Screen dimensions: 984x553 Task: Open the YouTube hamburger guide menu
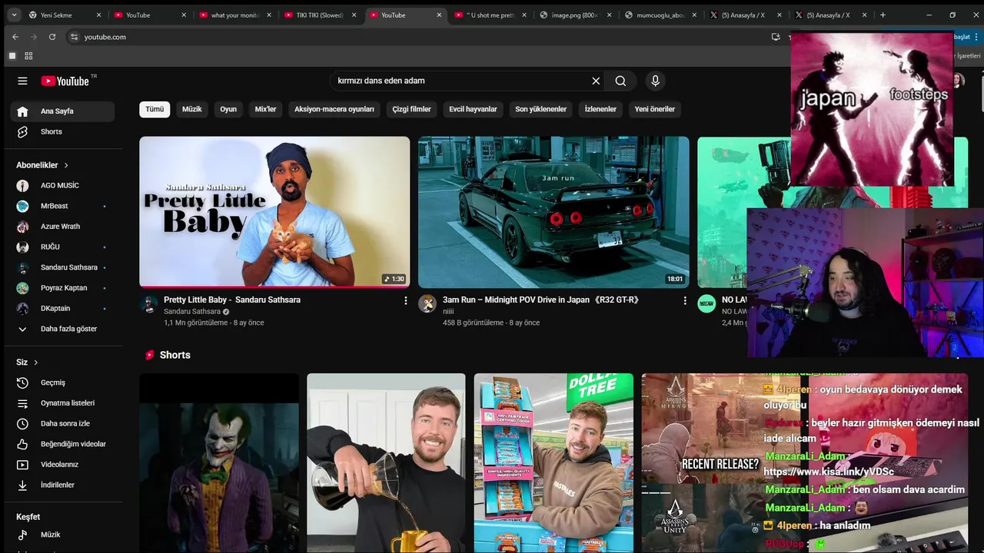tap(22, 81)
